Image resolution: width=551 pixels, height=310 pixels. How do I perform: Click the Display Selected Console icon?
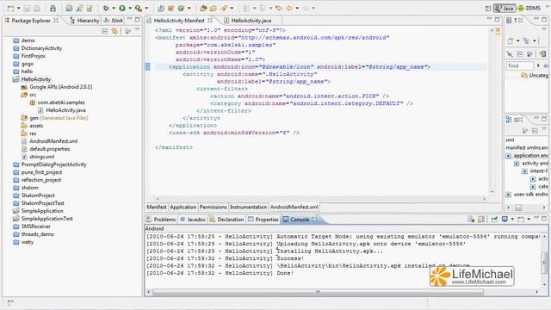[505, 220]
